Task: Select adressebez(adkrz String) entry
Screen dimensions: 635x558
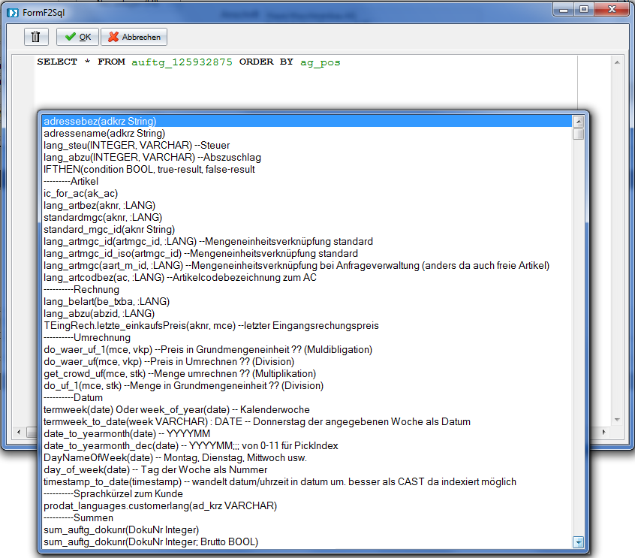Action: point(100,121)
